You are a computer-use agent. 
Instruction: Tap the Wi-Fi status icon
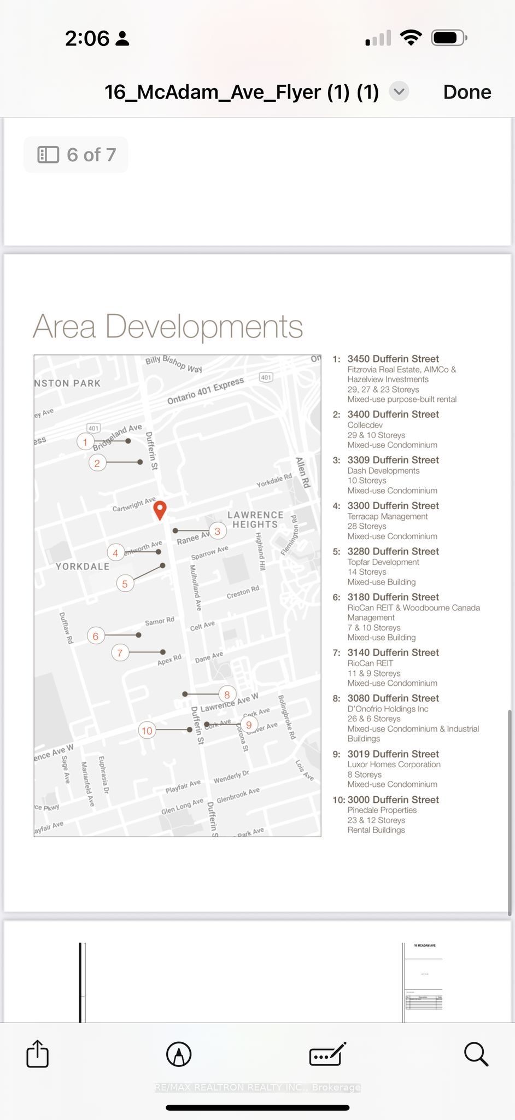pyautogui.click(x=411, y=38)
